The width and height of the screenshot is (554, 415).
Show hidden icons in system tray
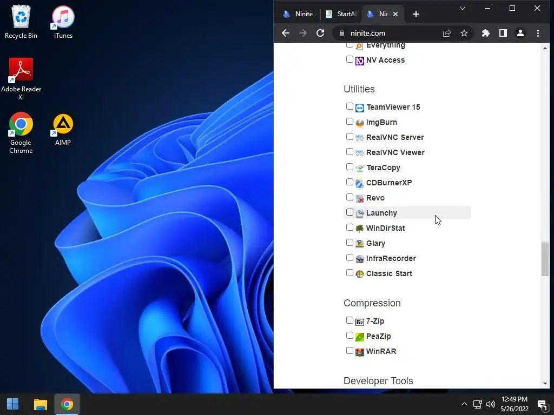pos(464,404)
